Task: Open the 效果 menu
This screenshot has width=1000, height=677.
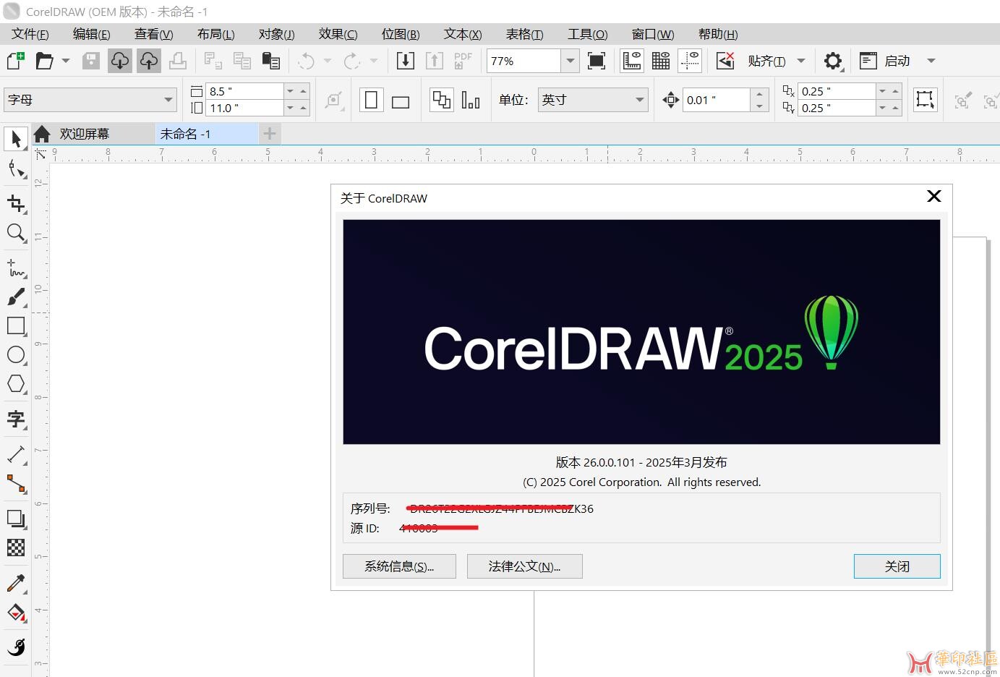Action: tap(338, 34)
